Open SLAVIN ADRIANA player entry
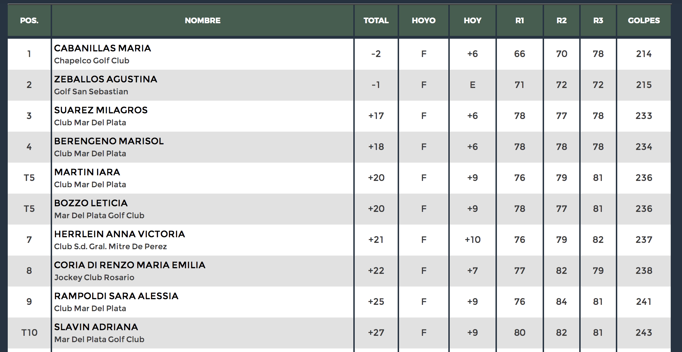 (x=96, y=327)
